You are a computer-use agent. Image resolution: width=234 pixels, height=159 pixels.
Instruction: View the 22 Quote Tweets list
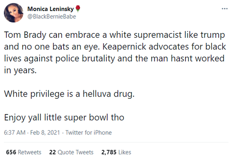click(x=71, y=152)
